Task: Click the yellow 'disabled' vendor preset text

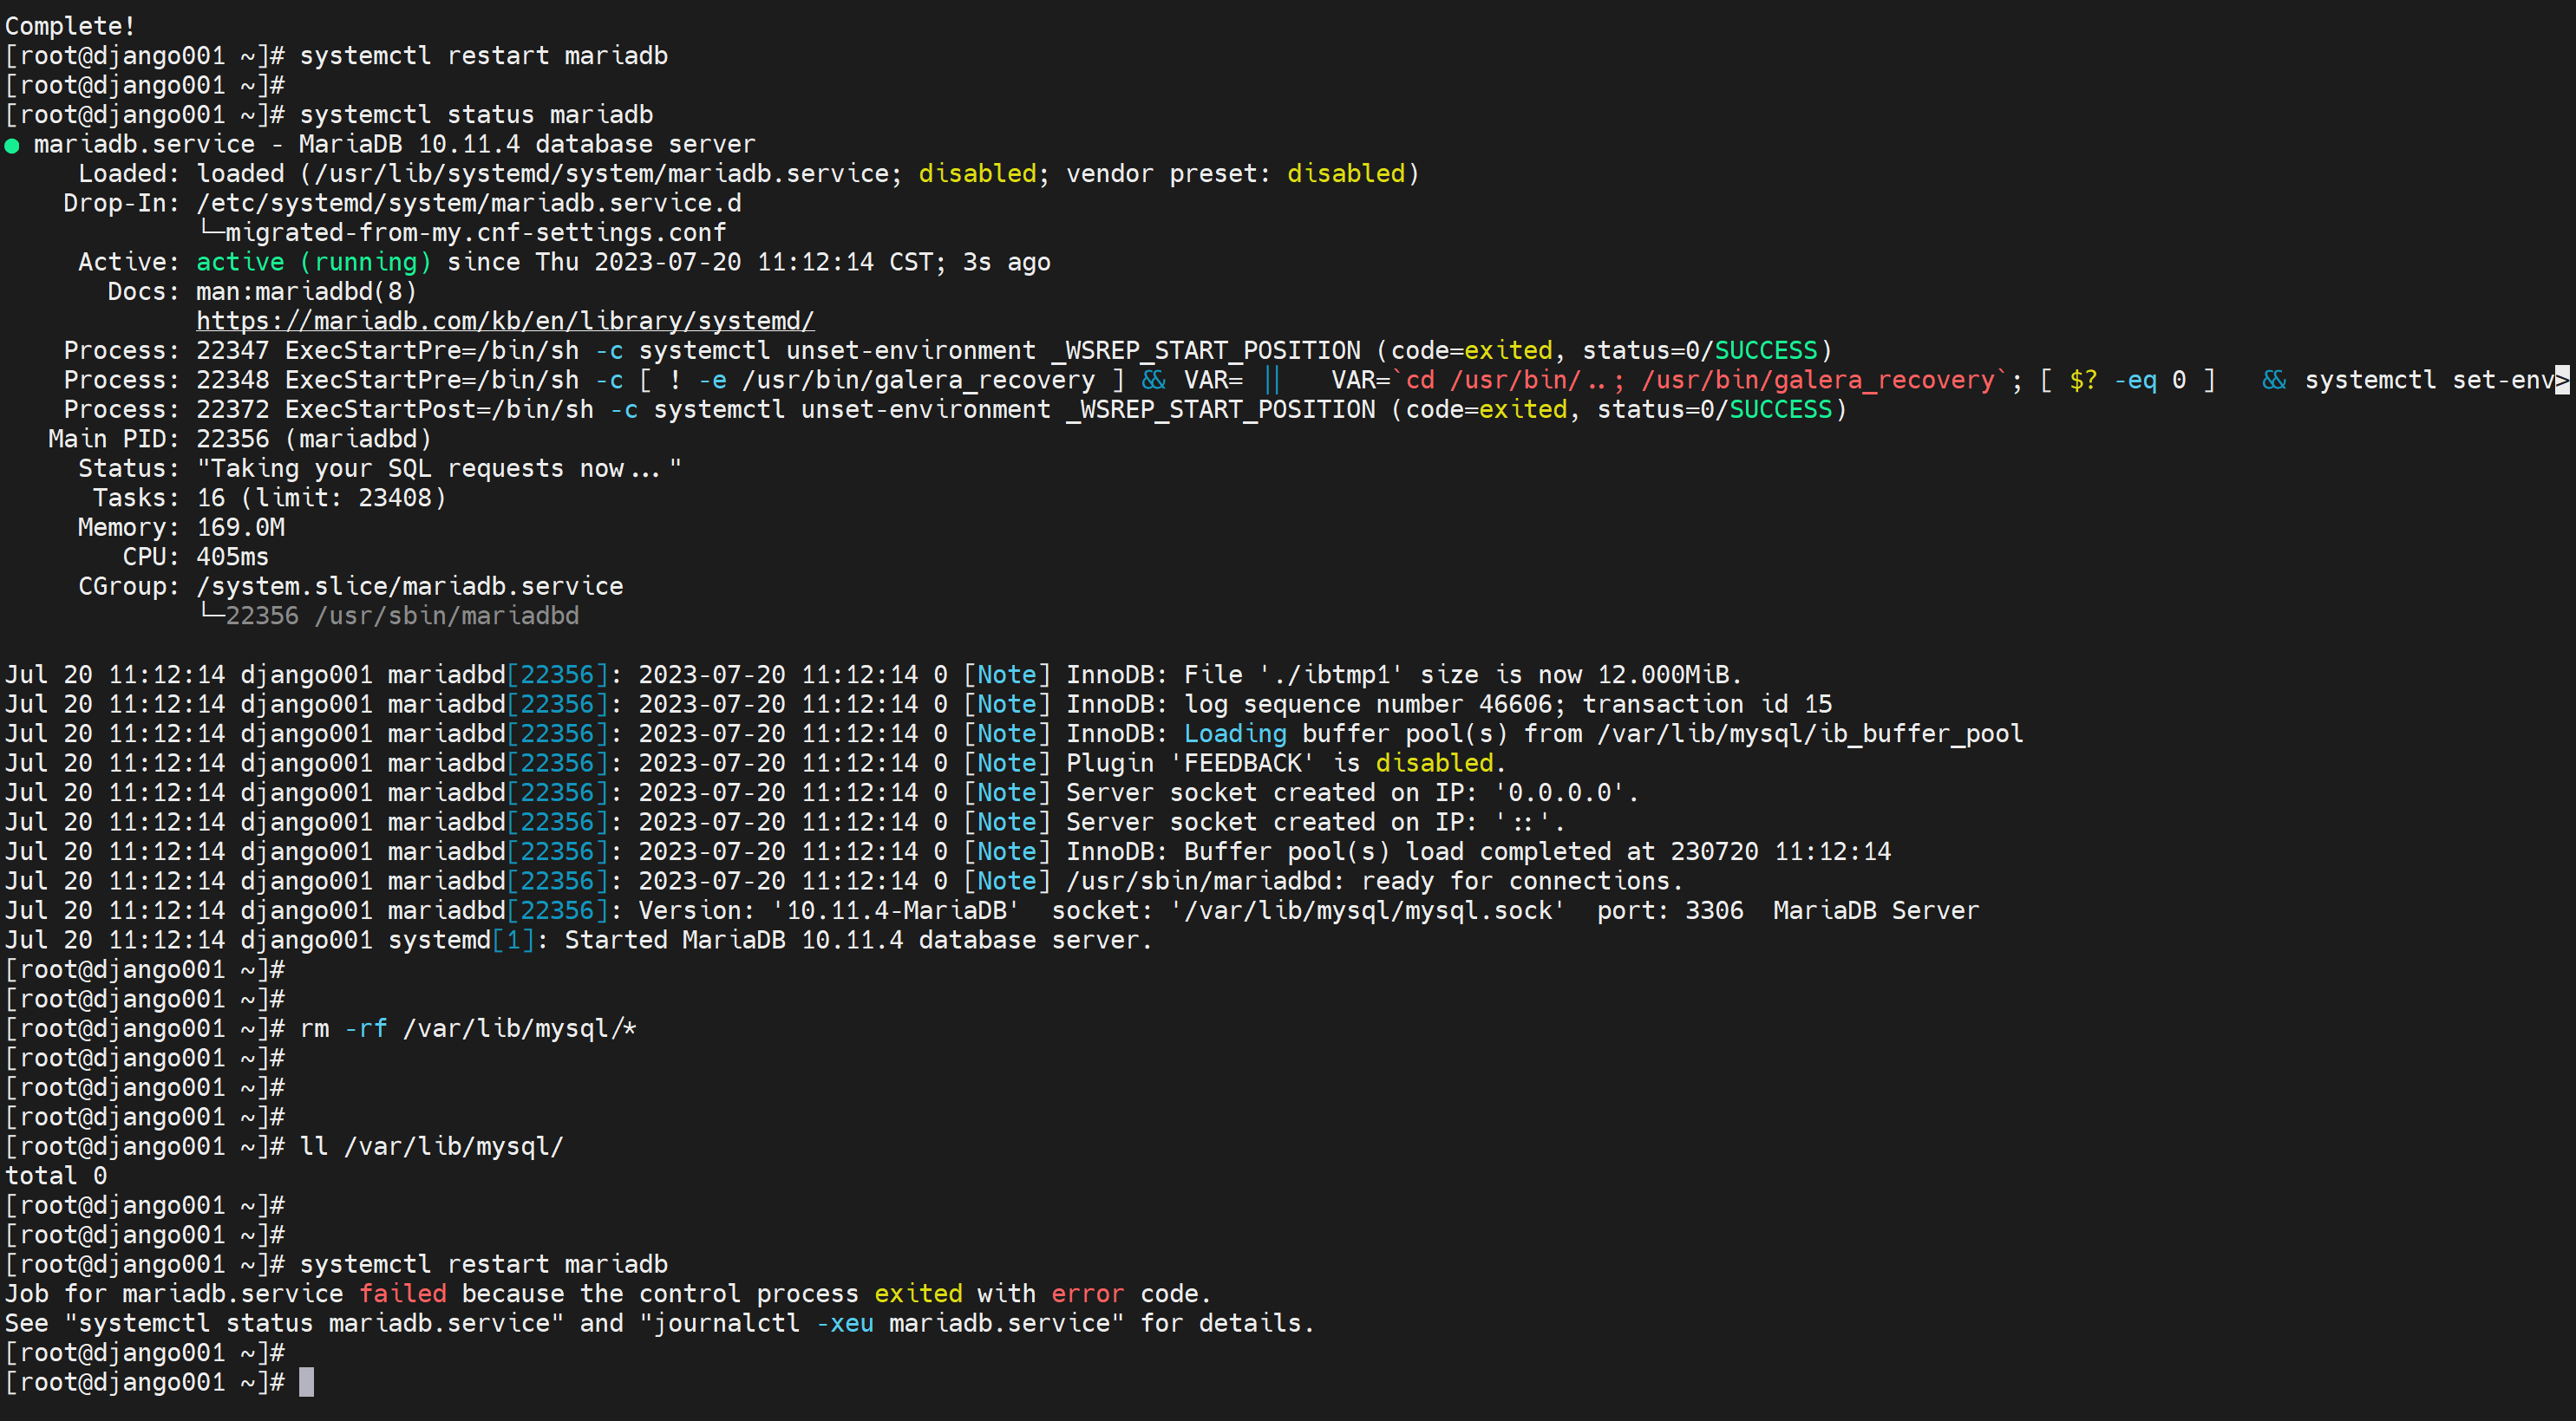Action: [1346, 174]
